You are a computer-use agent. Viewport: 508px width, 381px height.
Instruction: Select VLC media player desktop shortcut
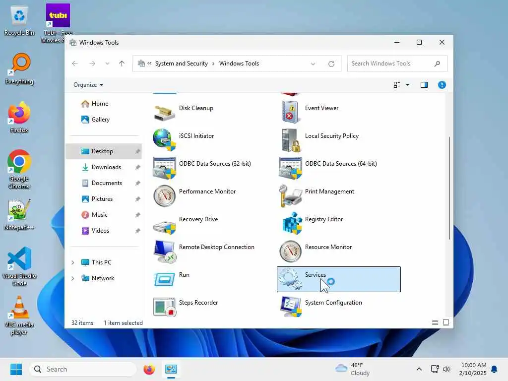19,316
